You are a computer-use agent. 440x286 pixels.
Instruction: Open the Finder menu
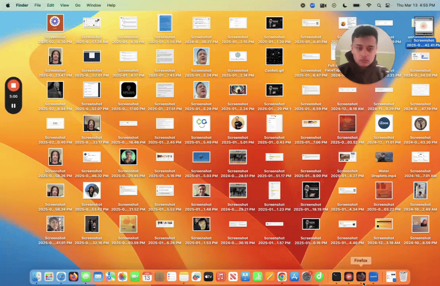22,5
